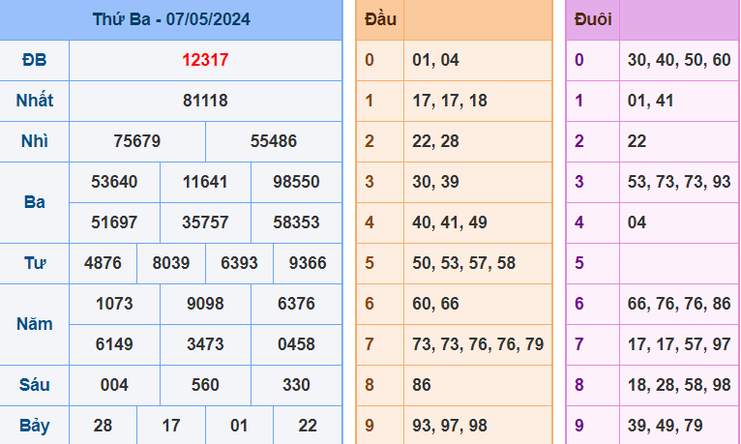
Task: Click second prize number 75679
Action: point(137,141)
